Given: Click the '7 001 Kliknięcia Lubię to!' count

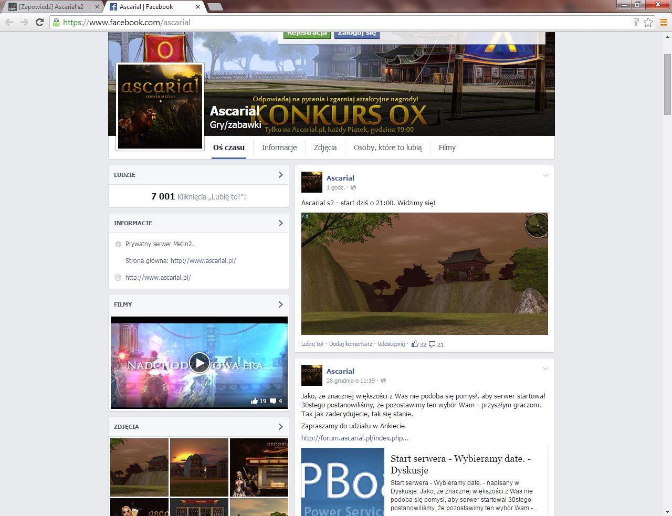Looking at the screenshot, I should 198,197.
